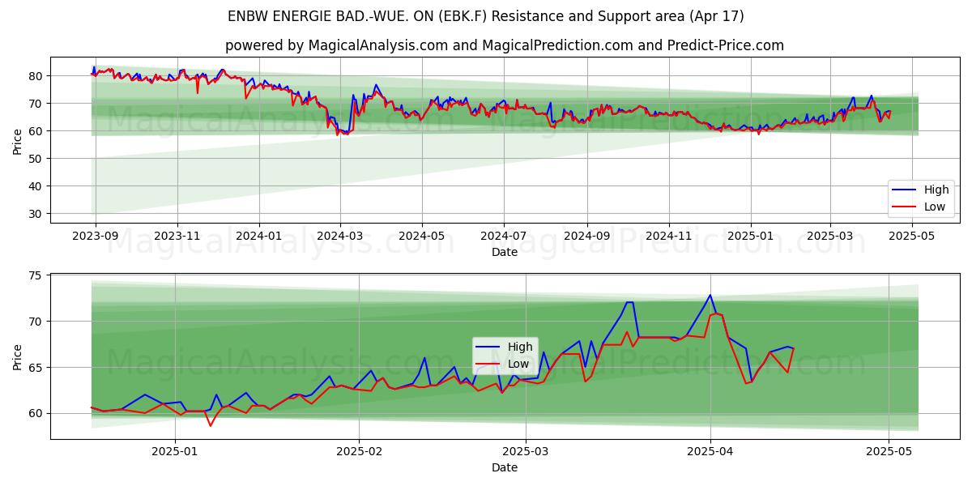The height and width of the screenshot is (486, 972).
Task: Click the bottom chart y-axis value 75
Action: point(37,276)
